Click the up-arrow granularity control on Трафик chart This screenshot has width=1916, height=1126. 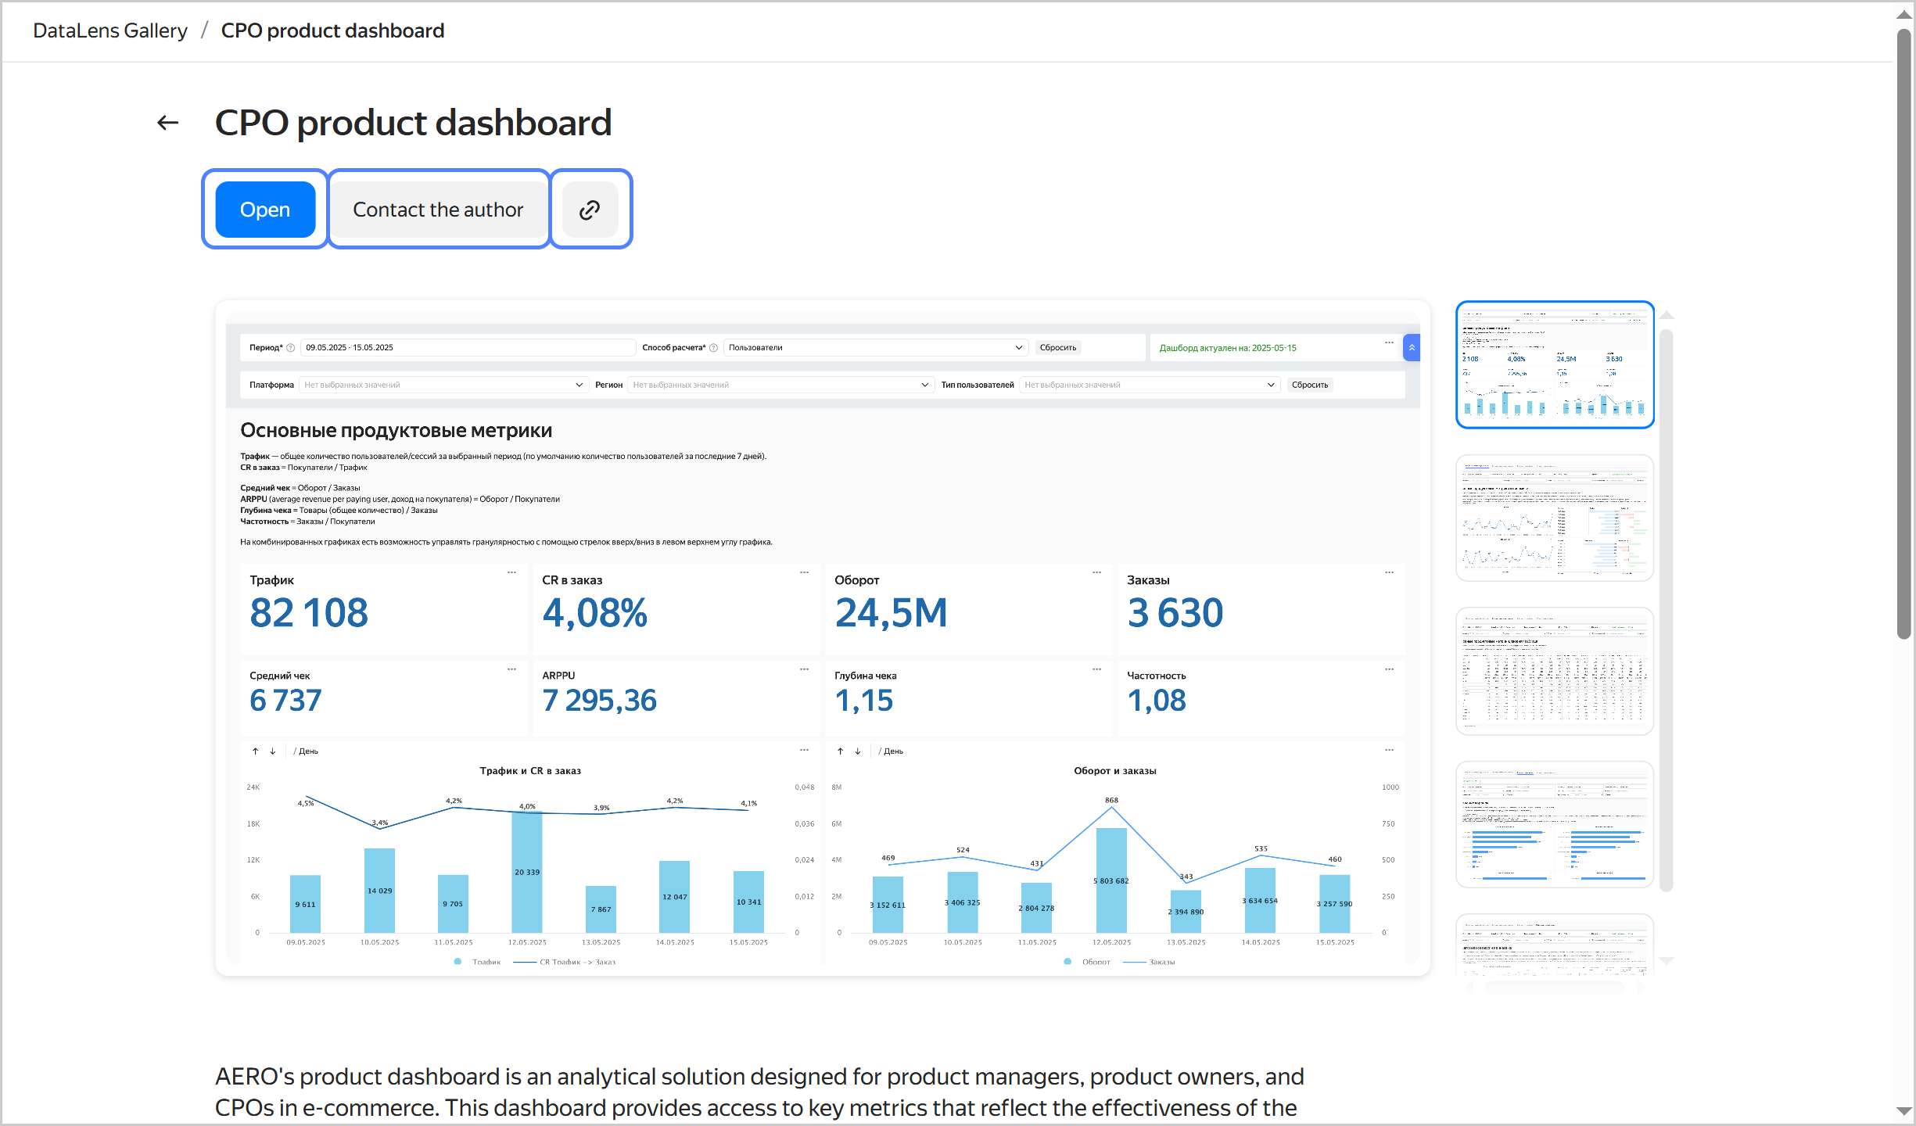pyautogui.click(x=255, y=751)
